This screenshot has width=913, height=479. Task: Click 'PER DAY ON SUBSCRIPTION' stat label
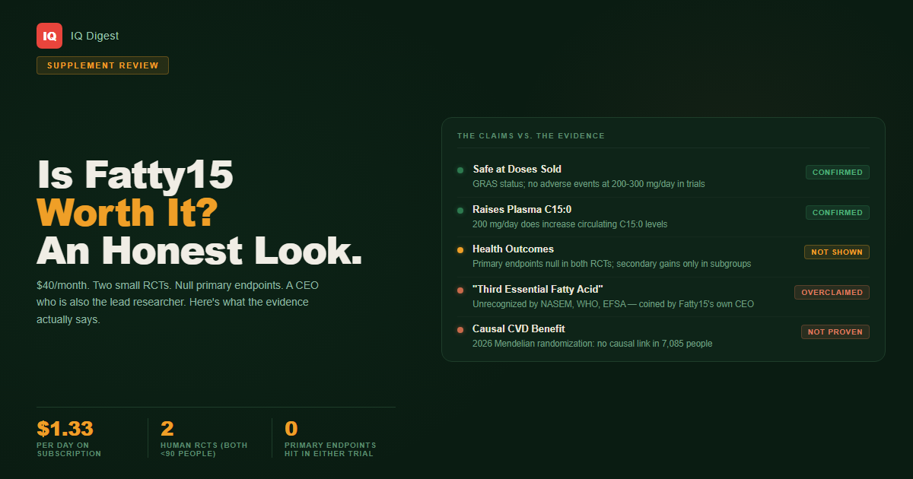tap(68, 449)
